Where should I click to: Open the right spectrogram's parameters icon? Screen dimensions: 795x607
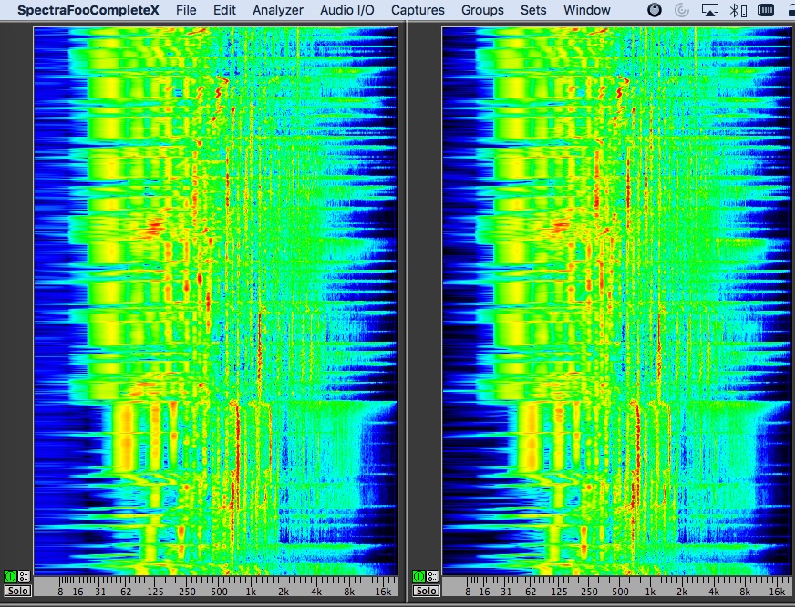(432, 576)
